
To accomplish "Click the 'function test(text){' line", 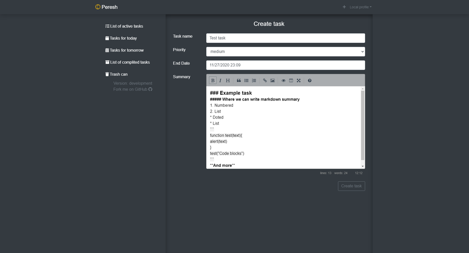I will coord(226,135).
